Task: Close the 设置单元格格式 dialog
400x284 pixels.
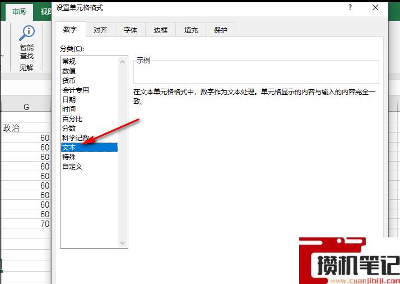Action: (375, 7)
